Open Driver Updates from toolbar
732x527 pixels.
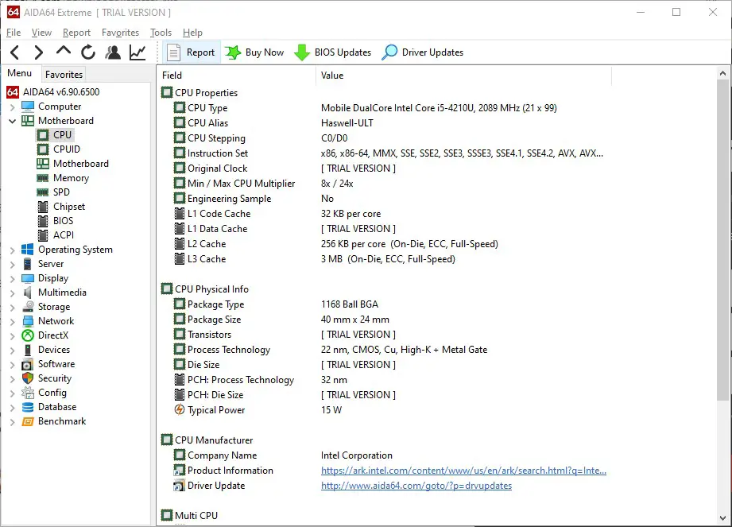point(423,52)
